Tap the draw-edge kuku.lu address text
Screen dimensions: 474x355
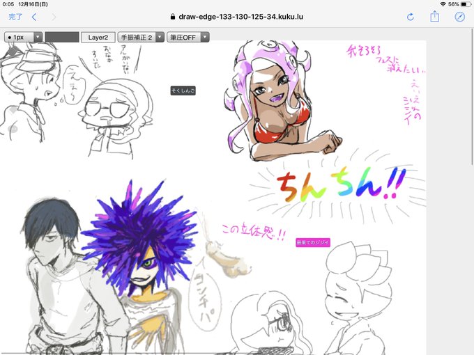pyautogui.click(x=240, y=17)
